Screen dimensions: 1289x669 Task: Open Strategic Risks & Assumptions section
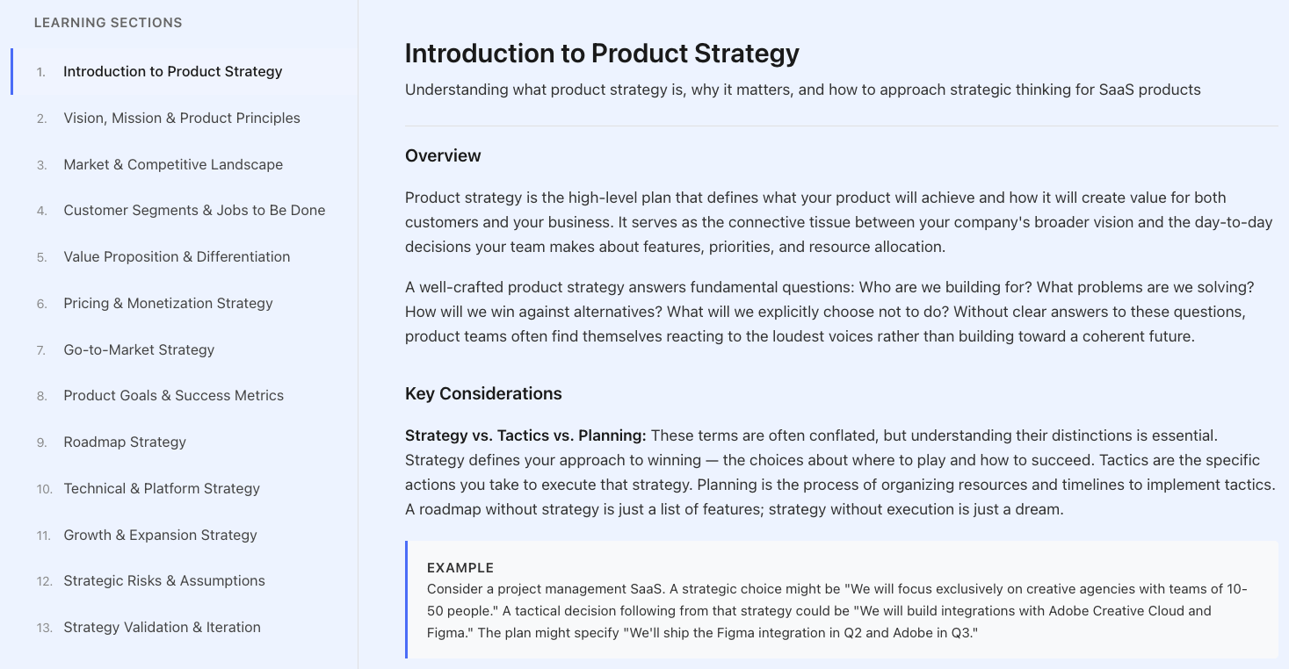point(163,581)
